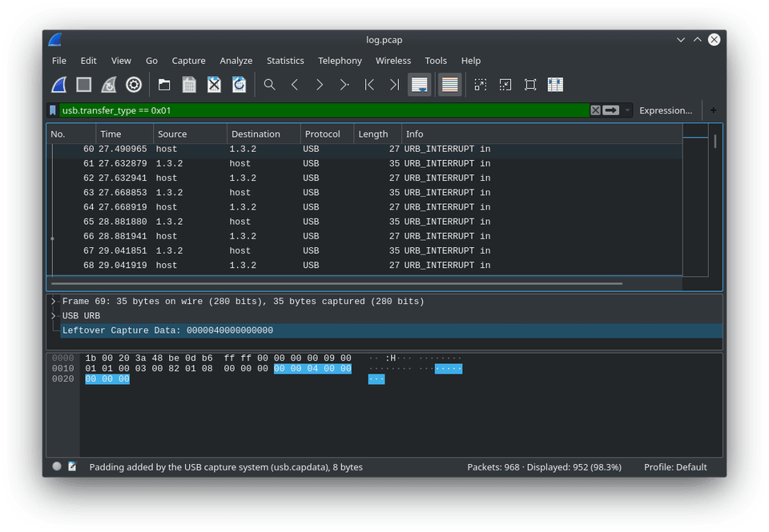Restart the current capture
The width and height of the screenshot is (769, 532).
pyautogui.click(x=108, y=85)
